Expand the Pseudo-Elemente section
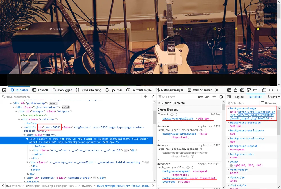 pos(159,103)
